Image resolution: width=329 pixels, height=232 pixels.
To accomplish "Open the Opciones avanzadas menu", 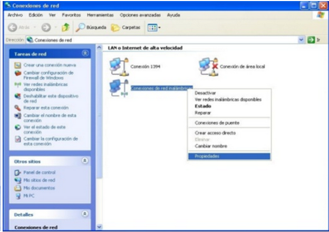I will point(140,15).
